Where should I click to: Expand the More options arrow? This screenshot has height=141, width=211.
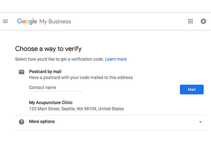[x=200, y=122]
